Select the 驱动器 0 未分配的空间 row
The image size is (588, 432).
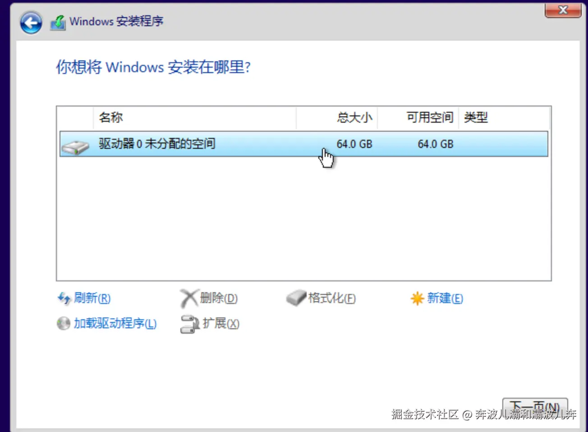[304, 144]
